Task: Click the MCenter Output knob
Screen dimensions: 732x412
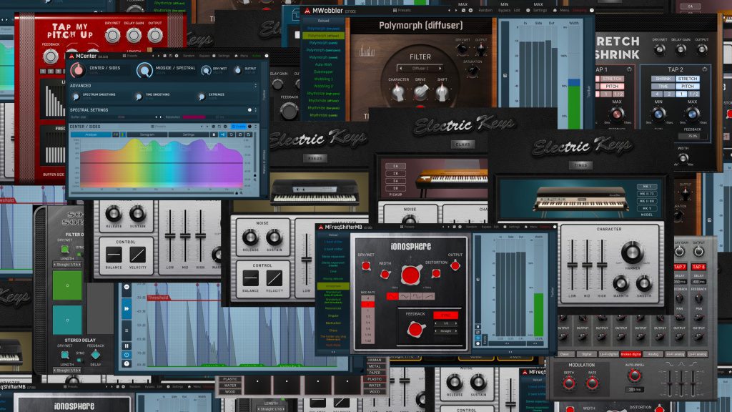Action: pos(237,70)
